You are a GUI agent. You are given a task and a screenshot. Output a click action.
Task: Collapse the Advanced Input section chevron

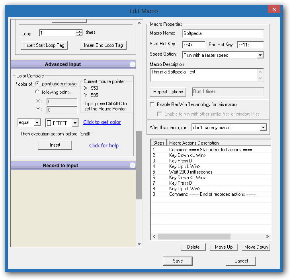click(x=132, y=64)
